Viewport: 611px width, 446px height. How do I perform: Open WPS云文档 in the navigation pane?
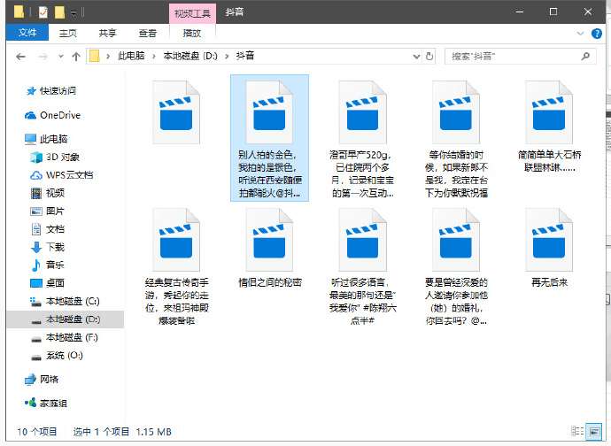pyautogui.click(x=72, y=174)
